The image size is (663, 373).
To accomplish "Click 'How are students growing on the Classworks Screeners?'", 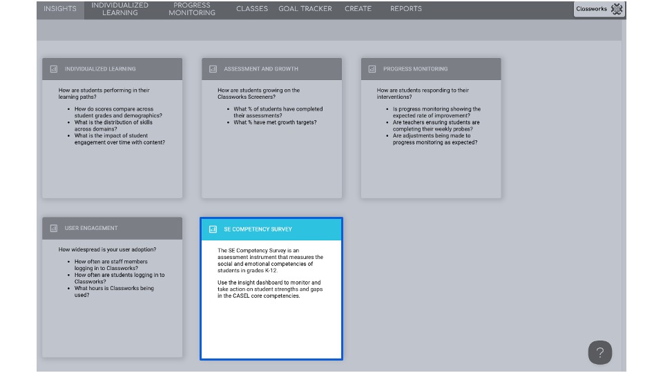I will (259, 93).
